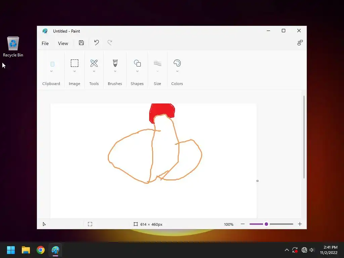This screenshot has height=258, width=344.
Task: Expand the Clipboard chevron
Action: click(x=51, y=71)
